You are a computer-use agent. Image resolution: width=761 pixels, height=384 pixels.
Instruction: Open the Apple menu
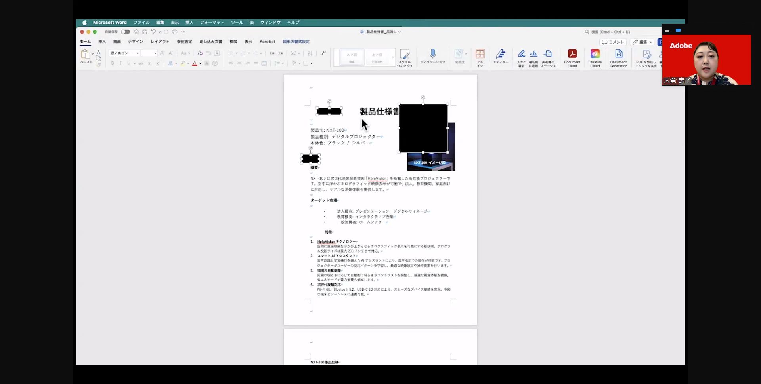coord(84,23)
